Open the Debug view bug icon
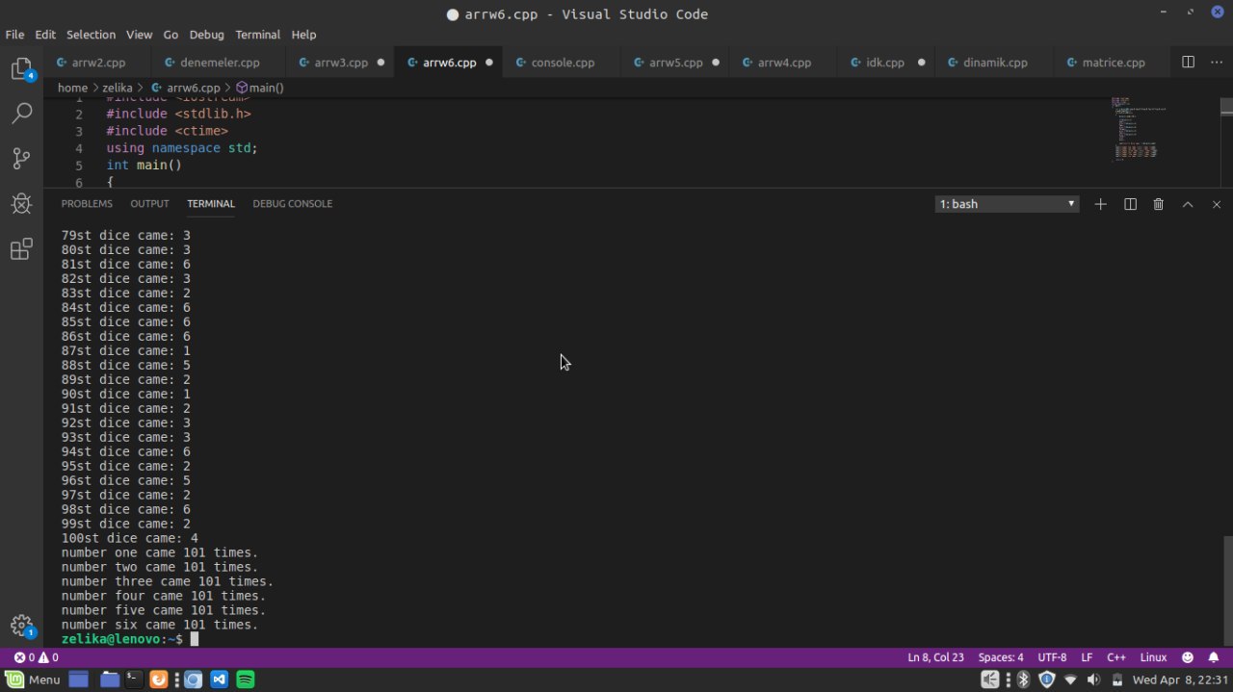1233x692 pixels. (x=21, y=204)
